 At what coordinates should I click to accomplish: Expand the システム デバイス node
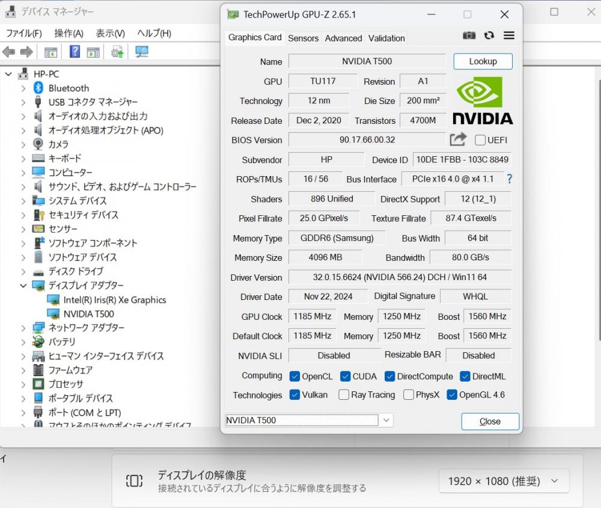point(23,201)
